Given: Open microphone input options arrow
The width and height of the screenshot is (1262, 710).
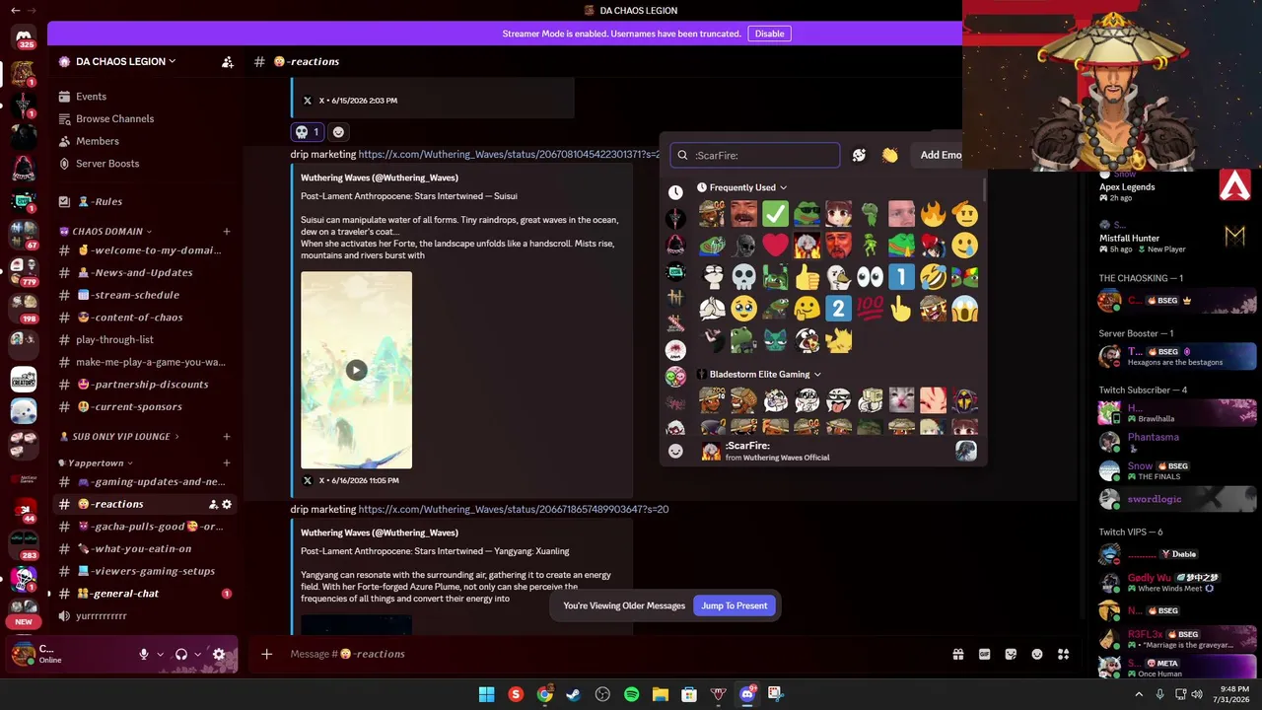Looking at the screenshot, I should pyautogui.click(x=160, y=654).
